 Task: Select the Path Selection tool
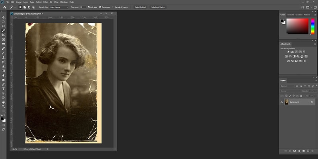coord(3,93)
